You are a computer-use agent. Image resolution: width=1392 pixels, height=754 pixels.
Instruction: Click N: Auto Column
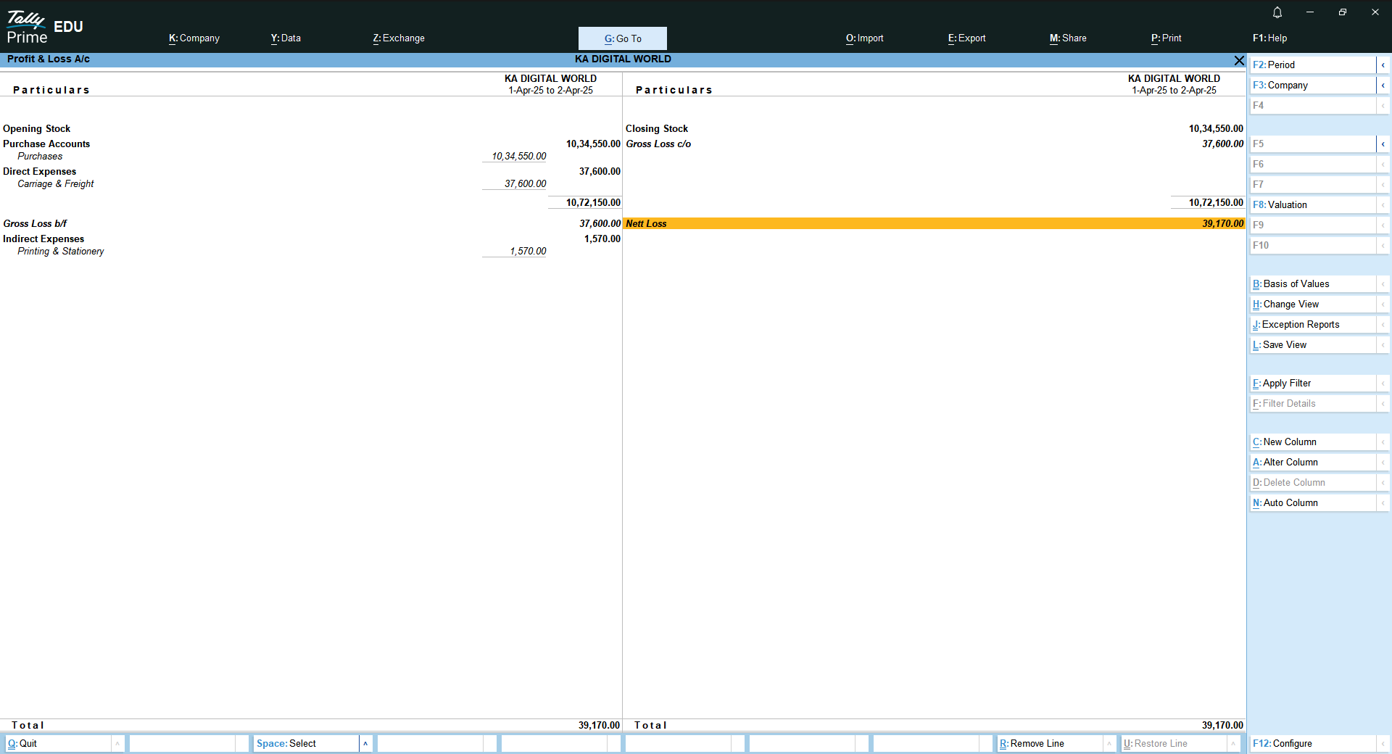pos(1313,503)
